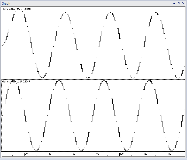The image size is (187, 160).
Task: Click the divider between the two graph plots
Action: (93, 79)
